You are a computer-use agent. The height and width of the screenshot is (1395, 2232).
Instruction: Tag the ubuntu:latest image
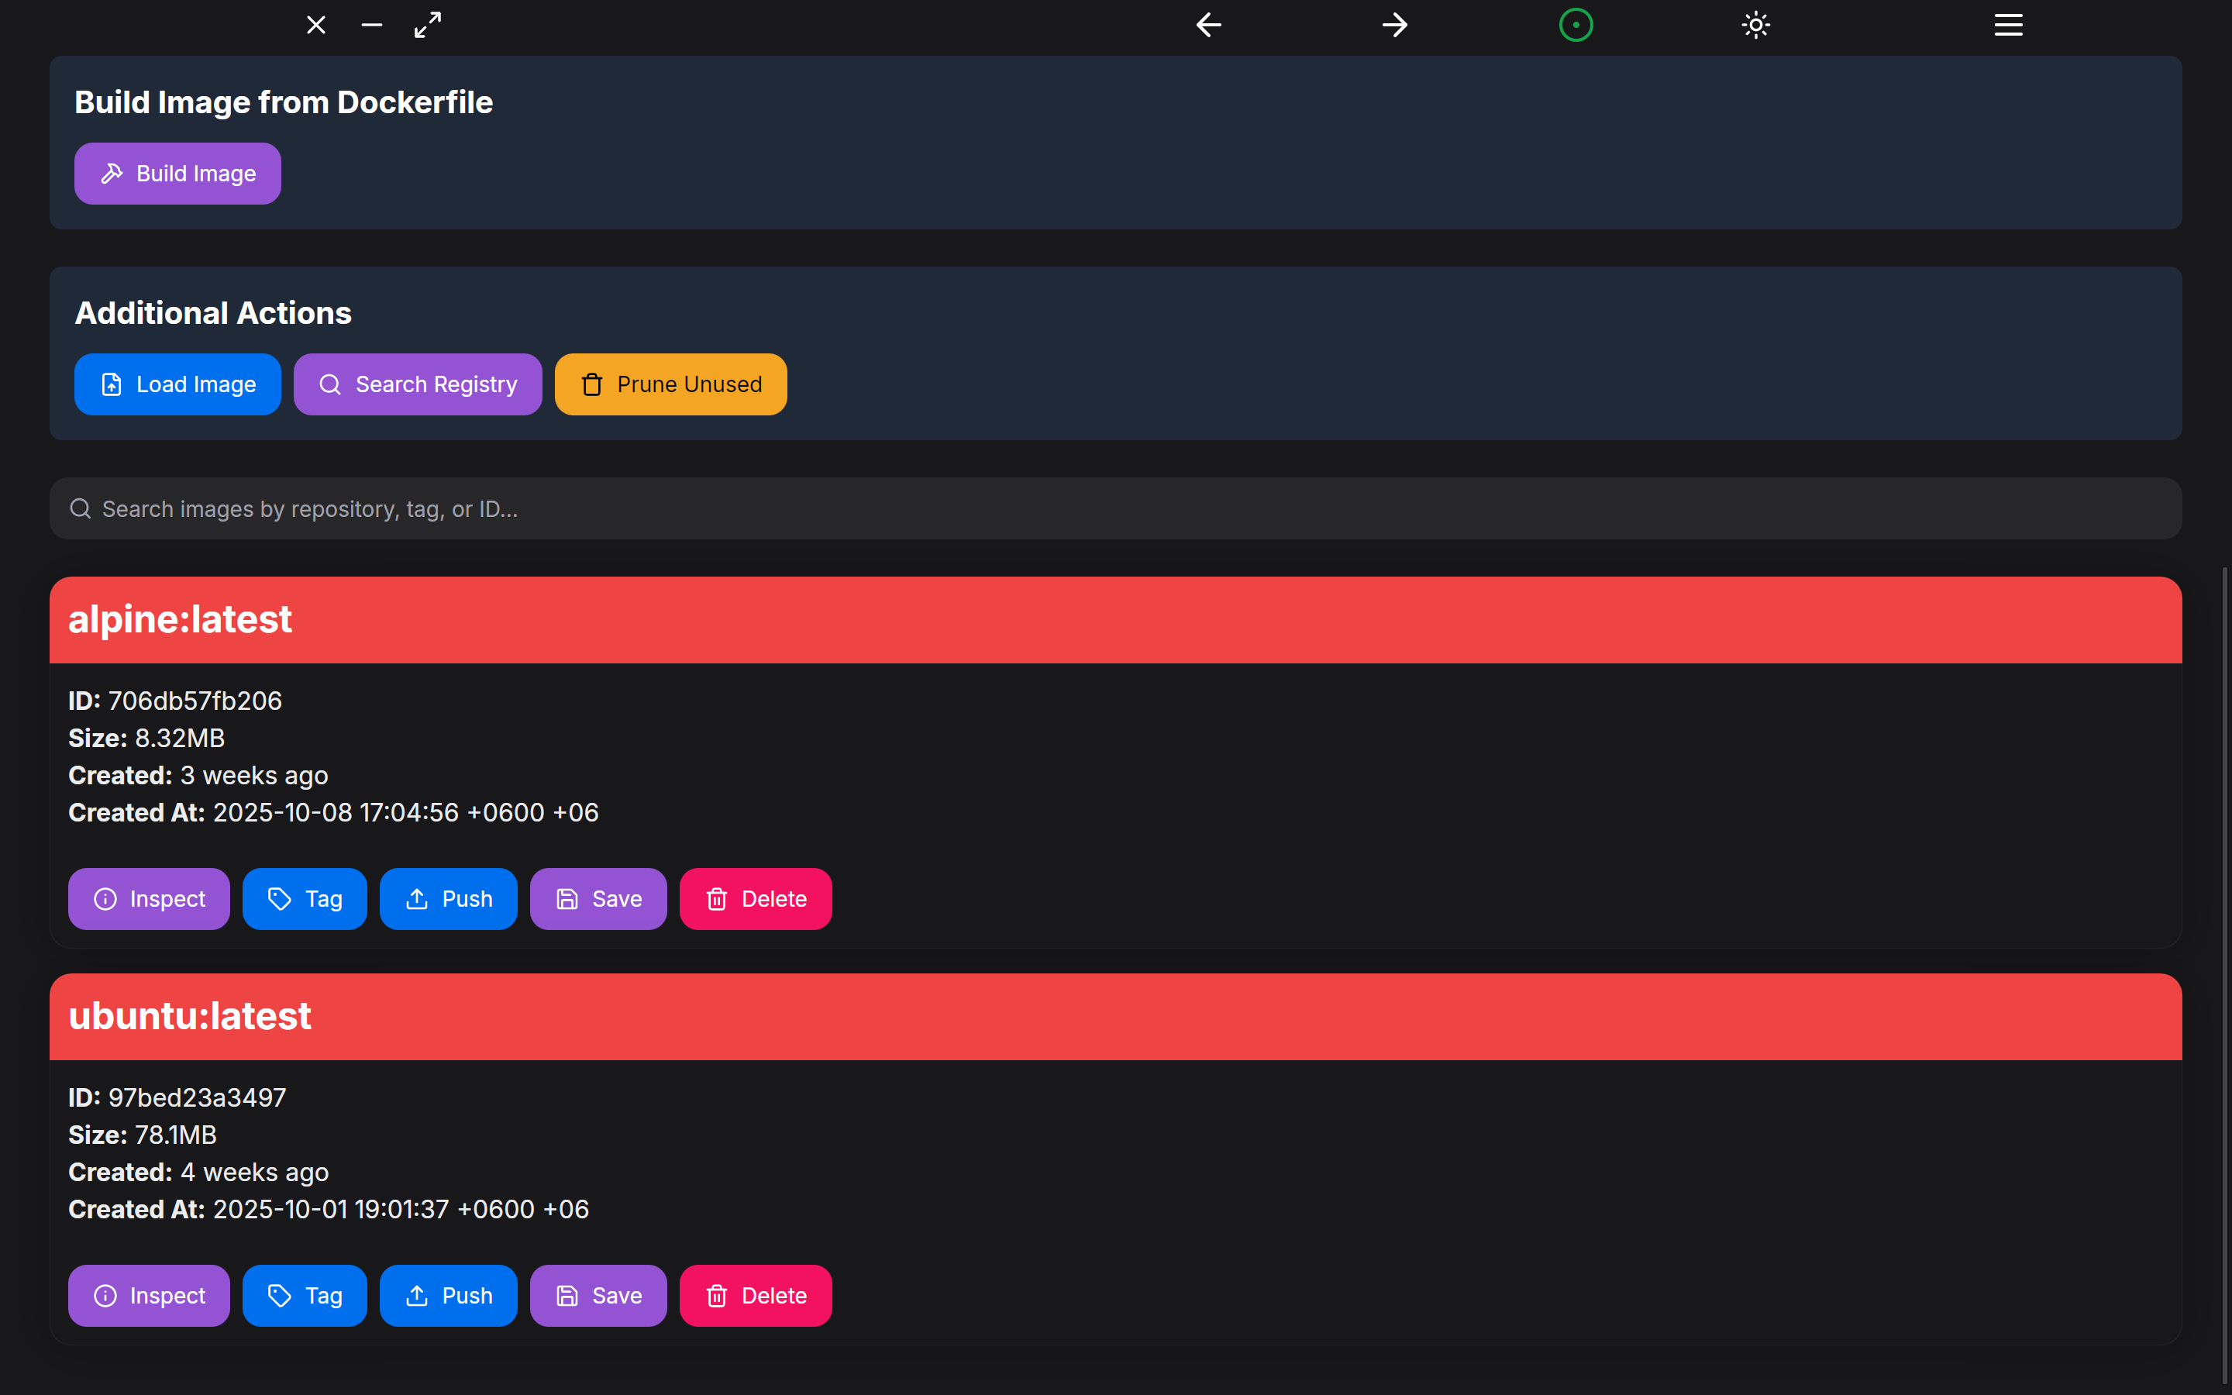click(x=305, y=1295)
